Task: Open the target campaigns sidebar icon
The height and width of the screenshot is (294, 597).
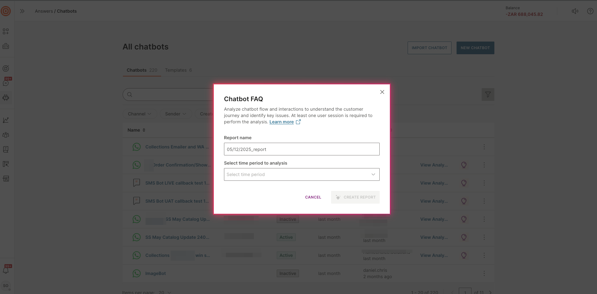Action: tap(6, 69)
